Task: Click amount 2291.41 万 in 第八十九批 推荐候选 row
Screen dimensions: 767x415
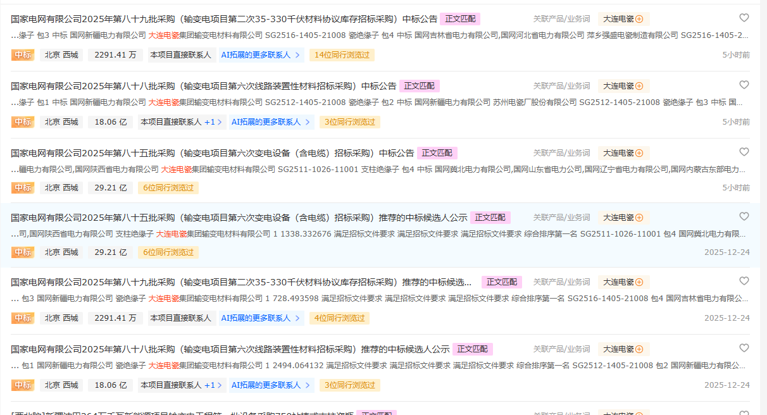Action: 115,318
